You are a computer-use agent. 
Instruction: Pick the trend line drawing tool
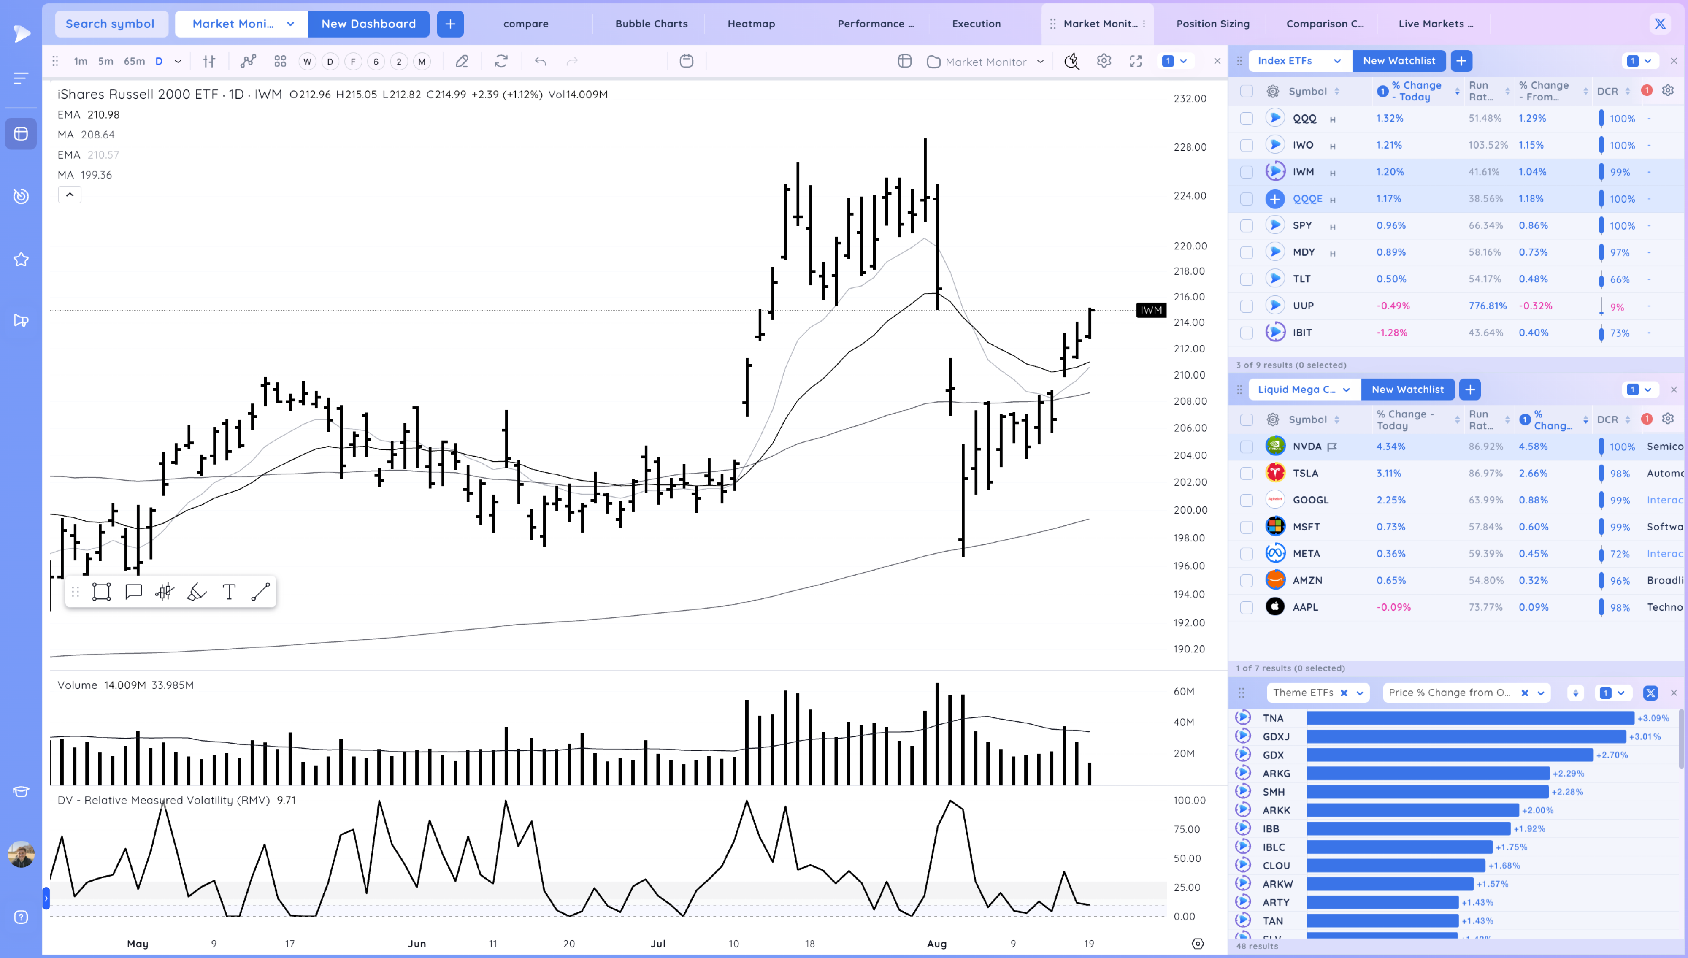pyautogui.click(x=260, y=592)
